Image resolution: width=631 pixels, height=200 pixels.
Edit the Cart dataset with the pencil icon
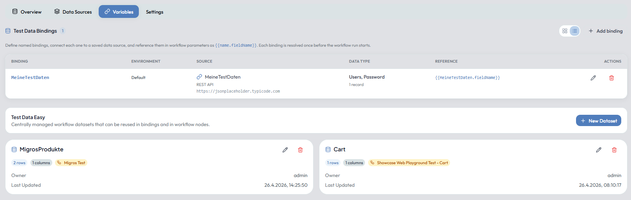pos(599,150)
